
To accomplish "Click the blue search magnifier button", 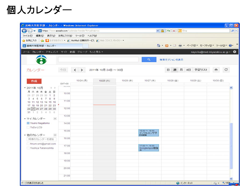I will pos(149,60).
